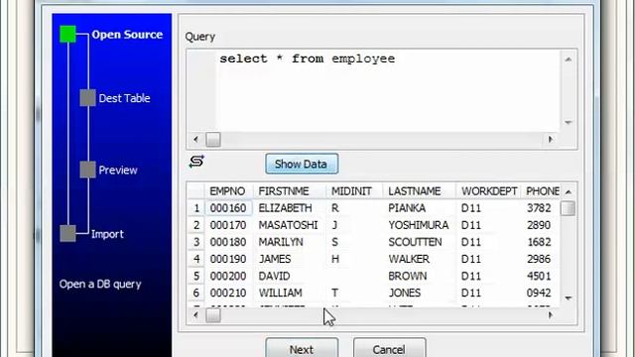Click the WALKER last name cell
The width and height of the screenshot is (635, 357).
pyautogui.click(x=420, y=259)
